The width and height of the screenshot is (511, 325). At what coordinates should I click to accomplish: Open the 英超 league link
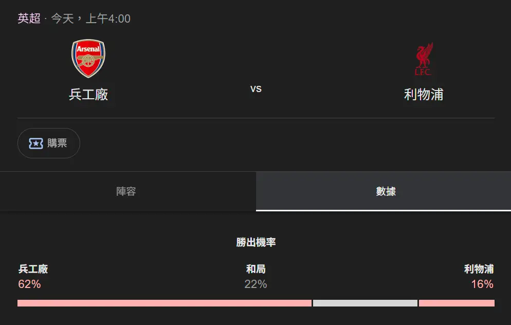(29, 19)
